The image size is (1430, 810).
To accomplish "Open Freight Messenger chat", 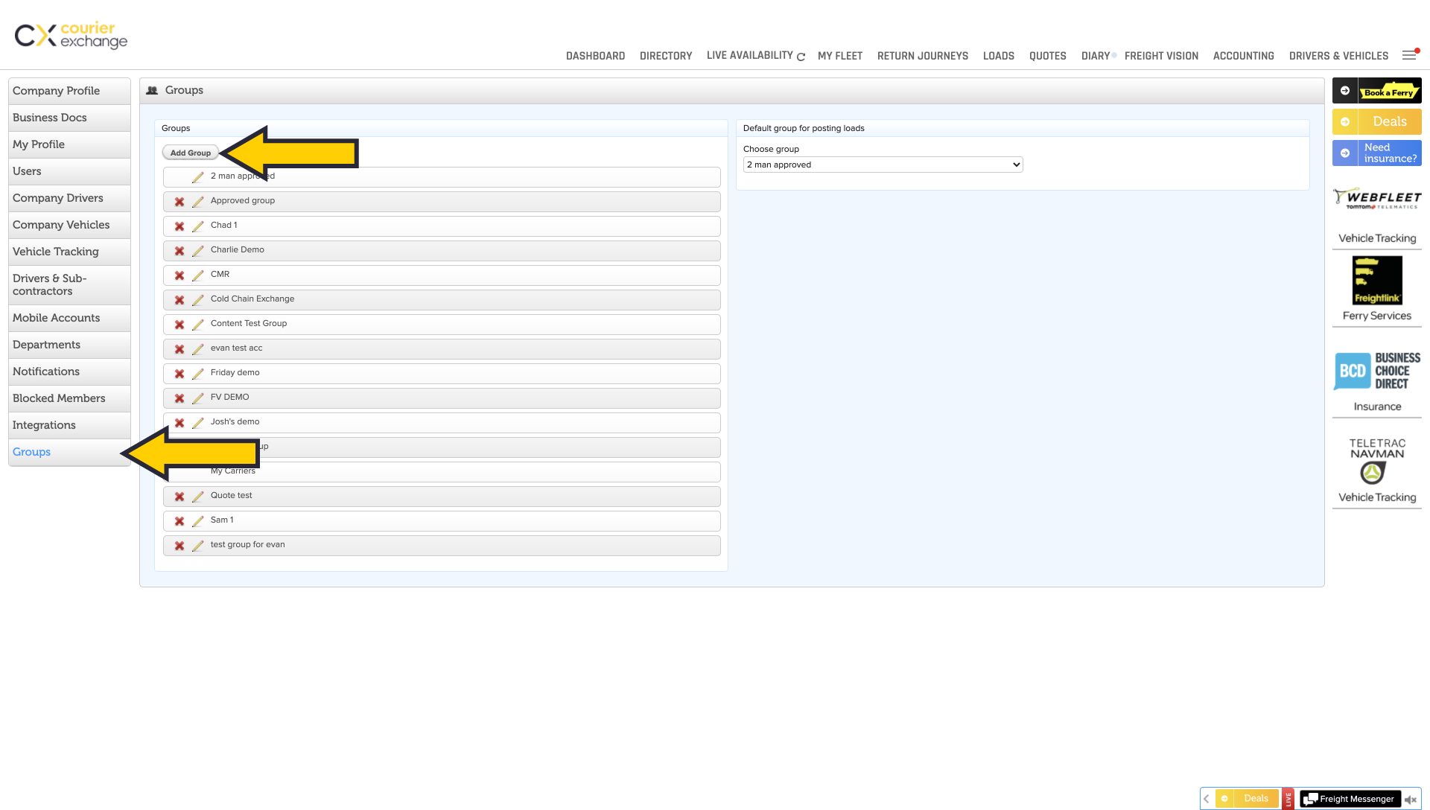I will coord(1350,799).
